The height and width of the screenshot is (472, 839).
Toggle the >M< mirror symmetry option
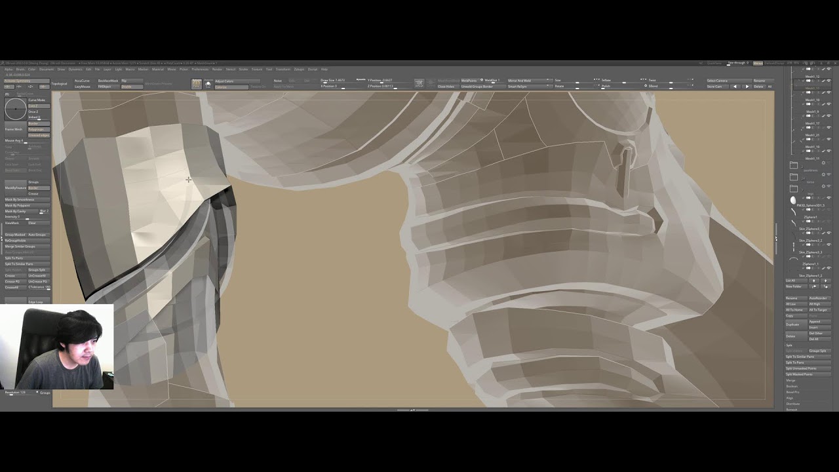45,87
